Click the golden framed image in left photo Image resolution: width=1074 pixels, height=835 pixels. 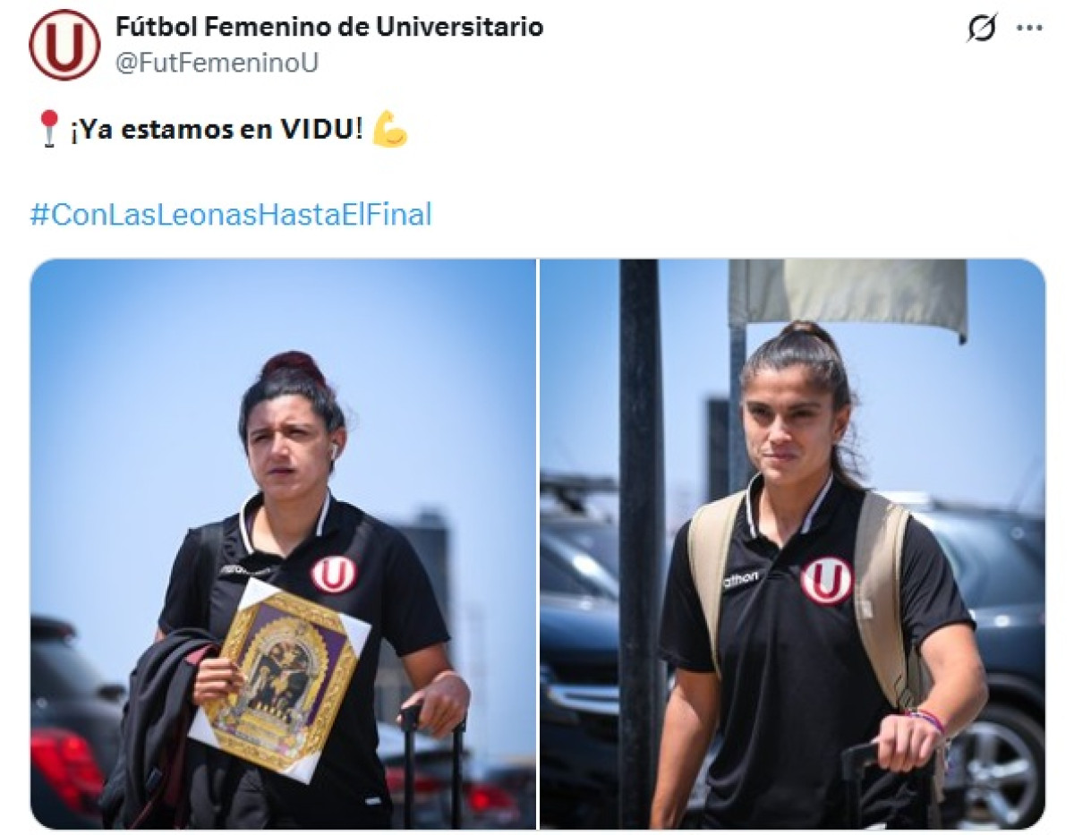pos(280,679)
